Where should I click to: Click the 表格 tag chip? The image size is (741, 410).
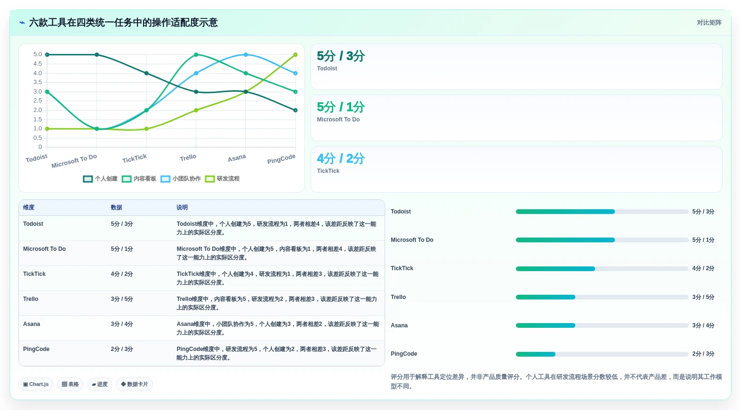point(70,384)
